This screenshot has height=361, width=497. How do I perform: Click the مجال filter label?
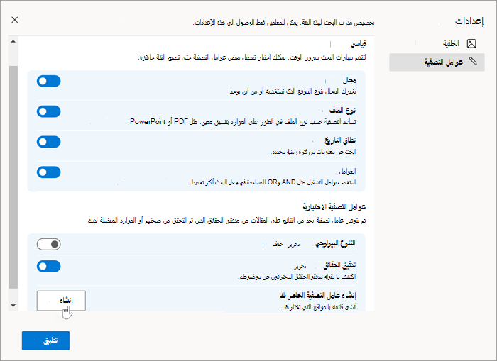click(349, 80)
